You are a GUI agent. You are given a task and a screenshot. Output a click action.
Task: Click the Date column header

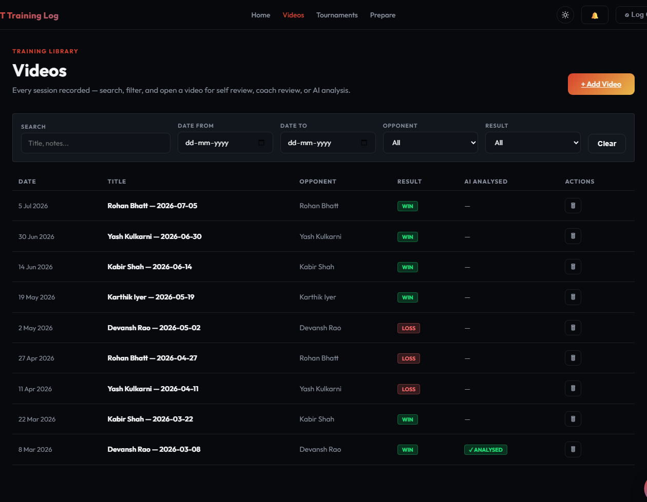tap(27, 182)
